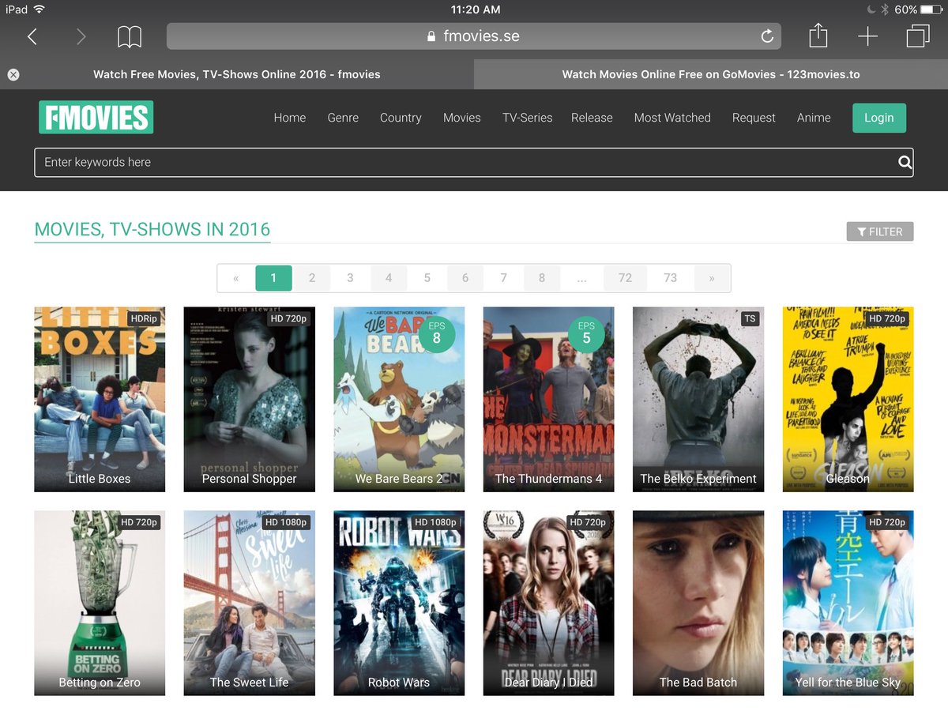Go to previous page with « arrow
The height and width of the screenshot is (711, 948).
coord(235,278)
